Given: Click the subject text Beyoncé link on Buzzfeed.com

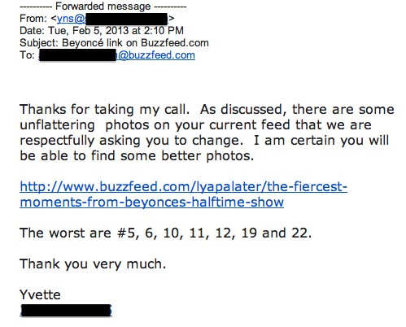Looking at the screenshot, I should click(x=135, y=43).
